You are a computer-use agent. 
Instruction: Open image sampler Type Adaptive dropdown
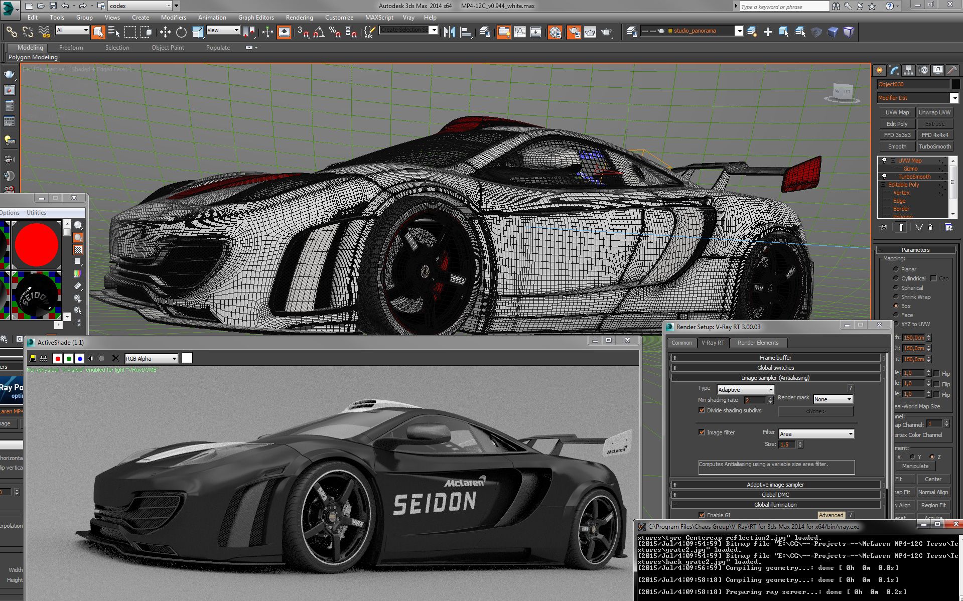click(745, 390)
